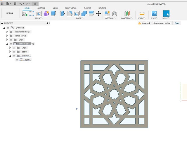Select the Extrude tool

coord(53,13)
